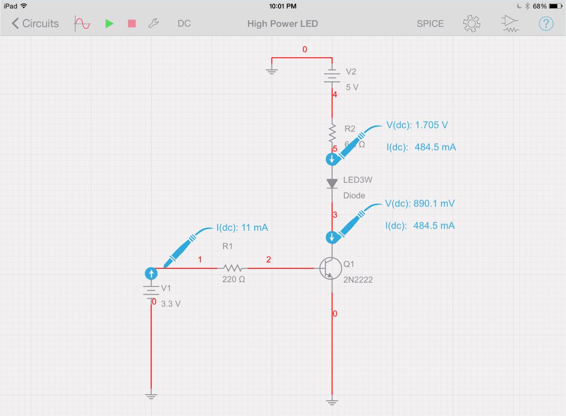Select the voltage probe reading 1.705 V
The height and width of the screenshot is (416, 566).
332,159
